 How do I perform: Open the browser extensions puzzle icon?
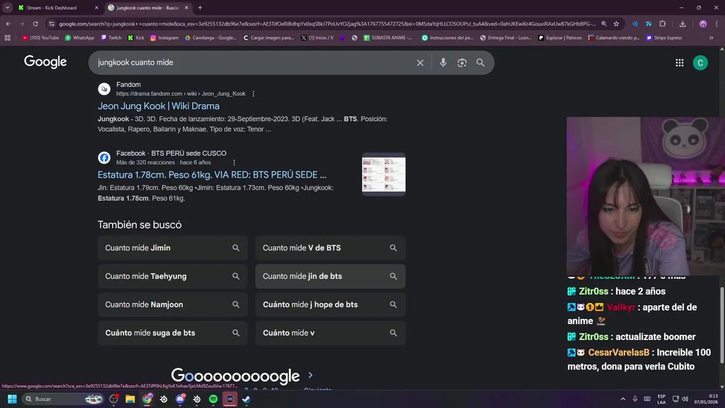pyautogui.click(x=662, y=24)
